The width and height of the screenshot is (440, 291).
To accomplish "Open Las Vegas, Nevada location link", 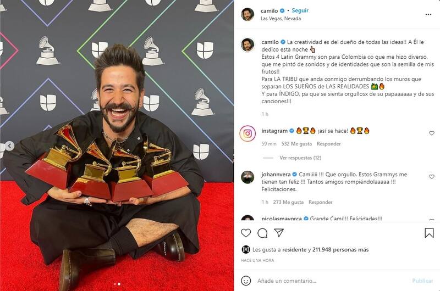I will click(280, 19).
